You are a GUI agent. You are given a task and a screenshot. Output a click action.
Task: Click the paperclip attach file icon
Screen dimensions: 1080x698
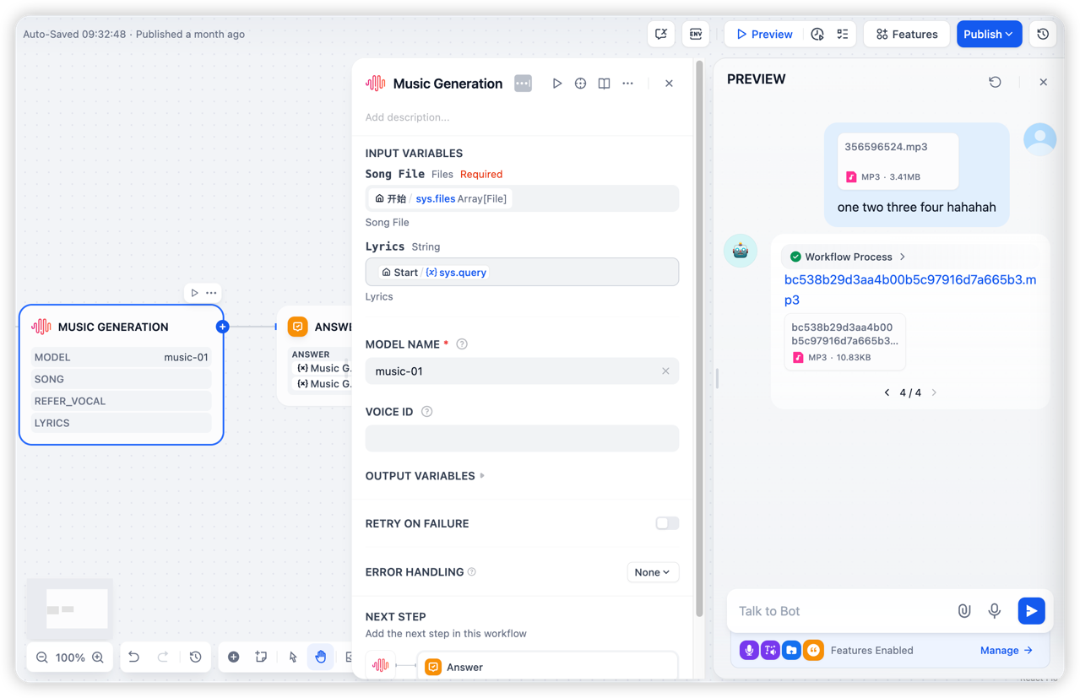tap(963, 611)
